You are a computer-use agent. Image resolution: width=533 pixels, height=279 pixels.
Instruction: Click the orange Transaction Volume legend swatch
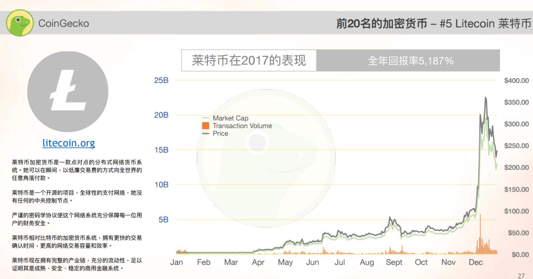(206, 125)
